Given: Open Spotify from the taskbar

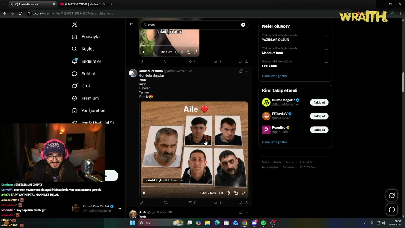Looking at the screenshot, I should pyautogui.click(x=263, y=223).
